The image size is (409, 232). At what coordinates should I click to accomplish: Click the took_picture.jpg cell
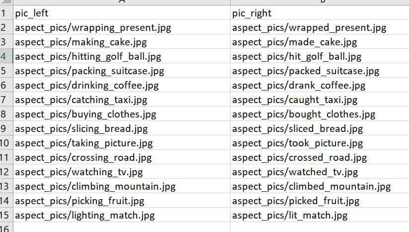tap(298, 143)
